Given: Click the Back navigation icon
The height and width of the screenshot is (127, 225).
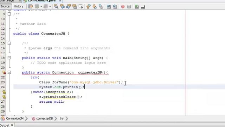Looking at the screenshot, I should click(37, 6).
